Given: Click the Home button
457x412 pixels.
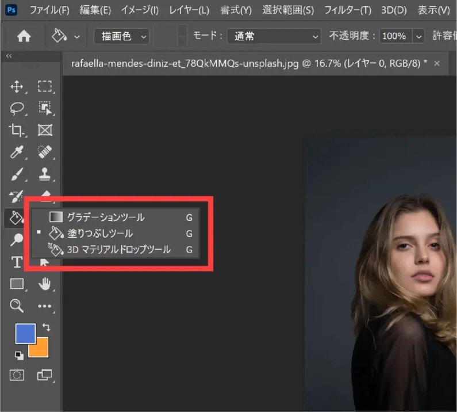Looking at the screenshot, I should (24, 36).
